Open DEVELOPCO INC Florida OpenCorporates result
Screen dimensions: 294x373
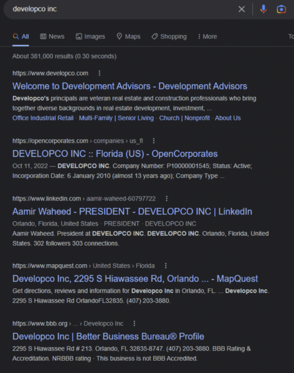pyautogui.click(x=115, y=154)
